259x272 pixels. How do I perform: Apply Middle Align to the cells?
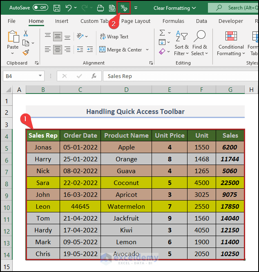click(x=58, y=36)
